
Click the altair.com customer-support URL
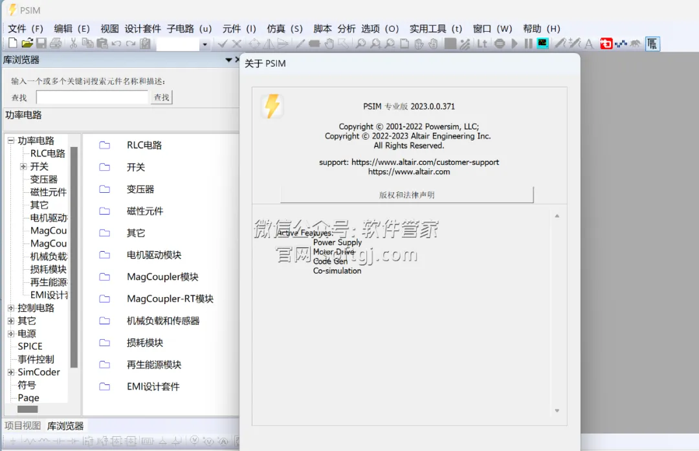coord(425,162)
